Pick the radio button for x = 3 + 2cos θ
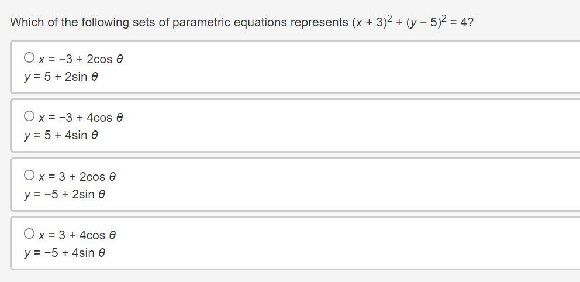Image resolution: width=580 pixels, height=282 pixels. point(29,175)
